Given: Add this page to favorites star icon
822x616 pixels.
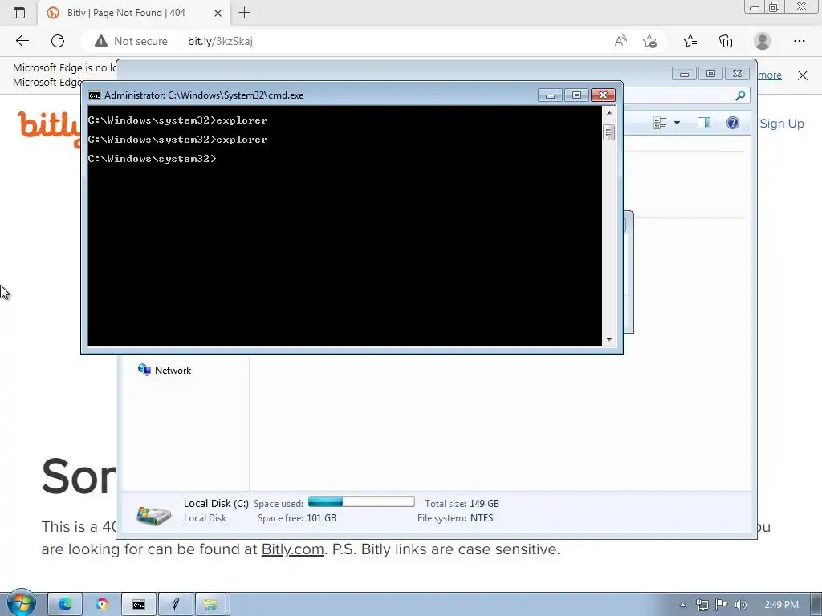Looking at the screenshot, I should point(649,41).
